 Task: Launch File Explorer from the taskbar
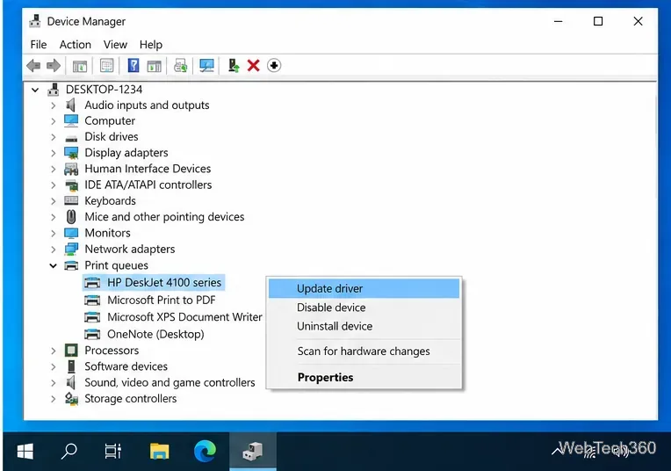[159, 452]
